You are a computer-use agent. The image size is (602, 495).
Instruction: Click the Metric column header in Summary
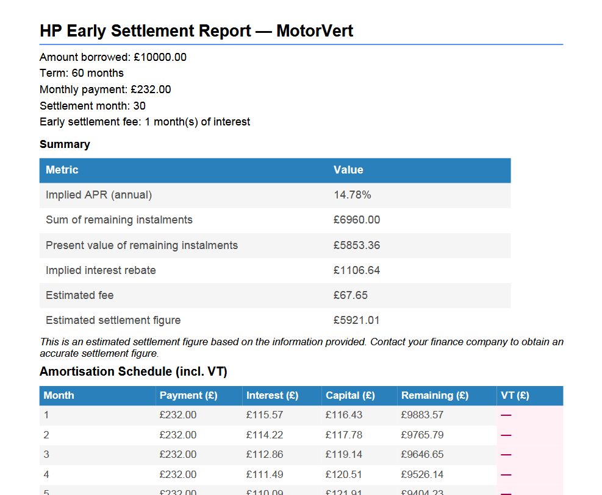(62, 170)
